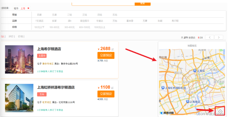Select price range 1500元以上
The image size is (228, 117).
tap(100, 27)
